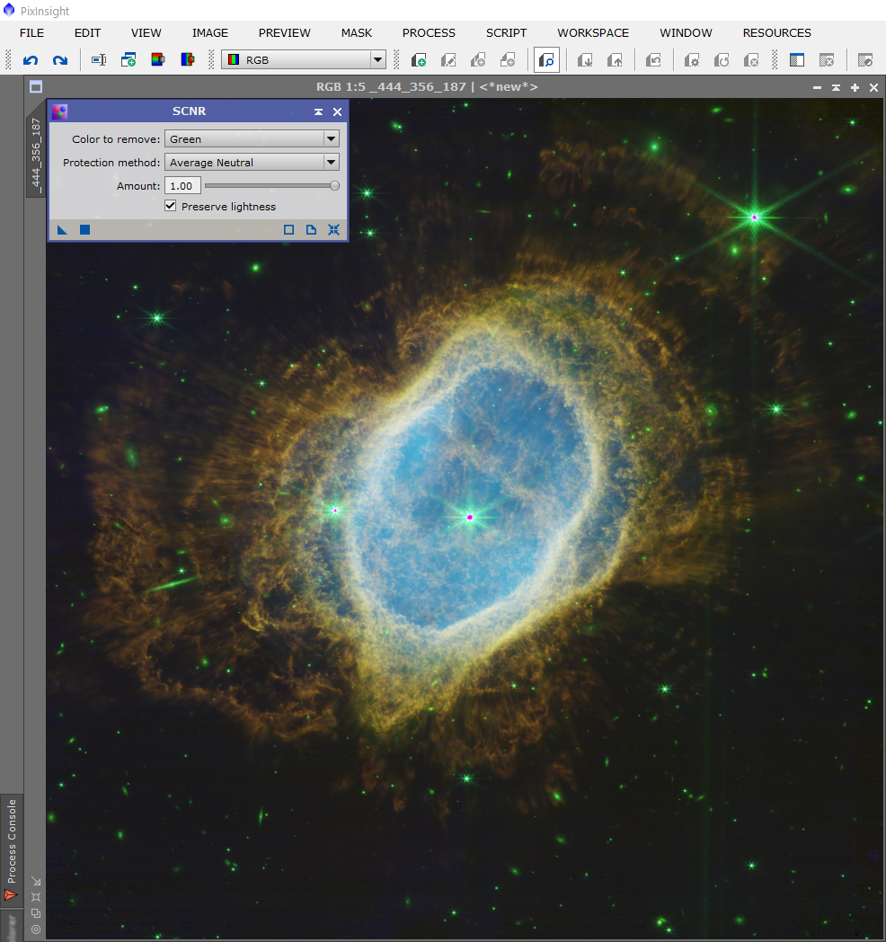Click the Reset crossed-arrows icon in SCNR

[x=333, y=229]
